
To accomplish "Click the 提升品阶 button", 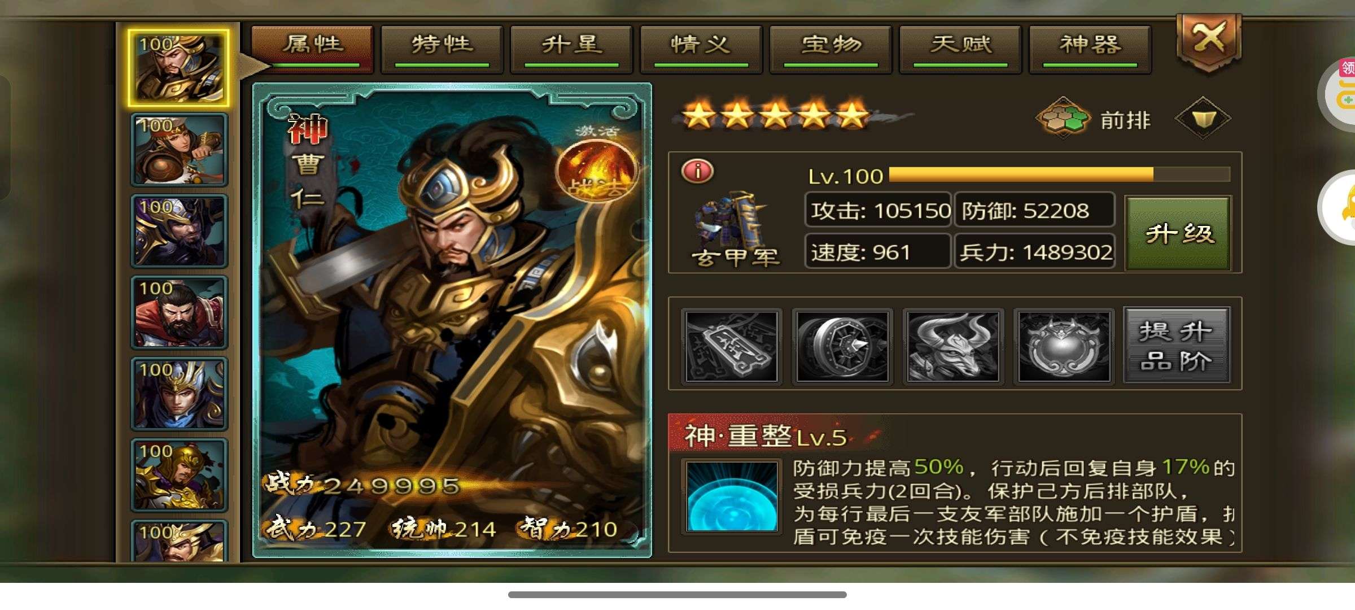I will 1177,346.
